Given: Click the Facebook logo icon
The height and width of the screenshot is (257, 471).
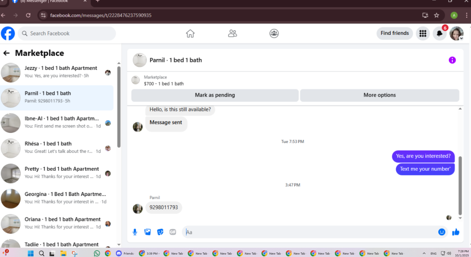Looking at the screenshot, I should pyautogui.click(x=8, y=33).
